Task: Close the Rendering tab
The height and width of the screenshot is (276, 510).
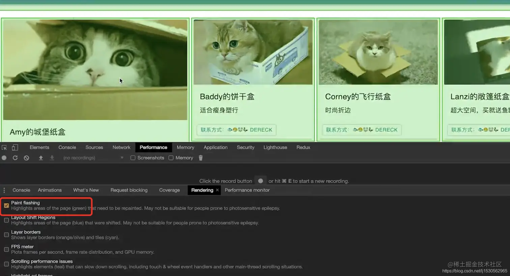Action: click(217, 190)
